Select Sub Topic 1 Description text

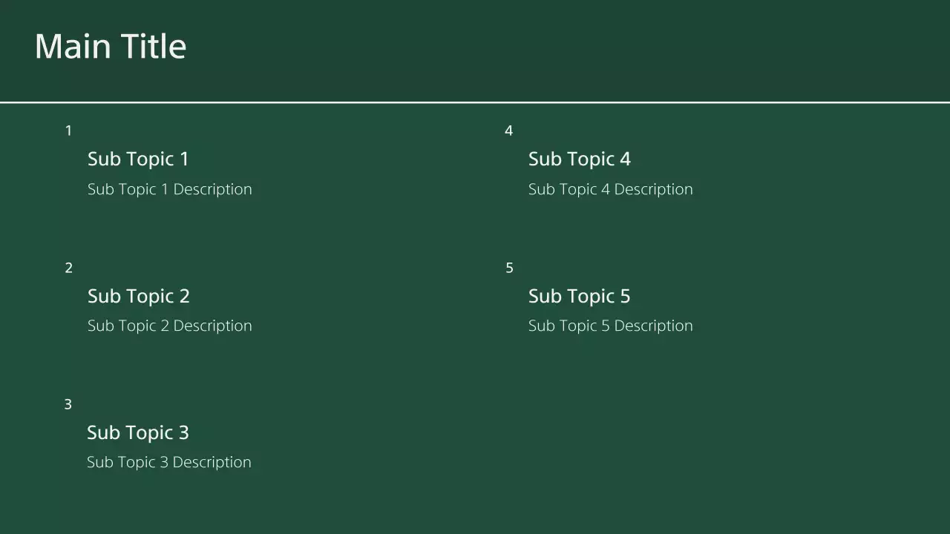[169, 189]
